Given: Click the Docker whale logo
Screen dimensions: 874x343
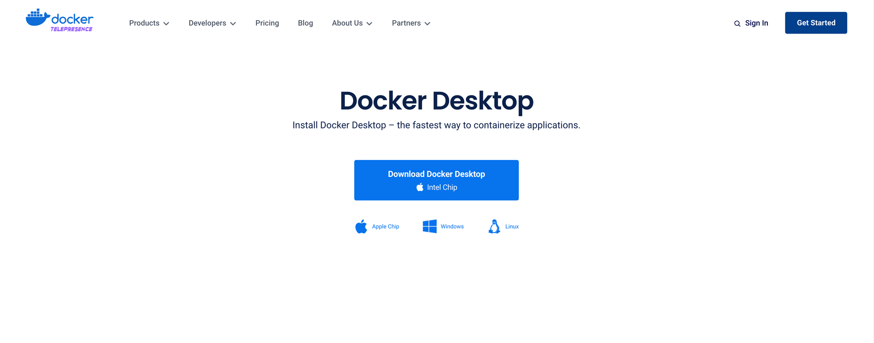Looking at the screenshot, I should [38, 18].
